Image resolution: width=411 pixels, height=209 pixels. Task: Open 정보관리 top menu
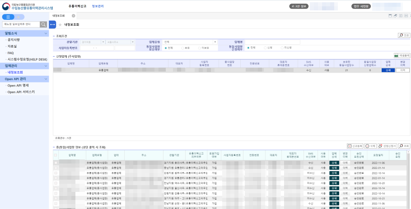pos(98,6)
